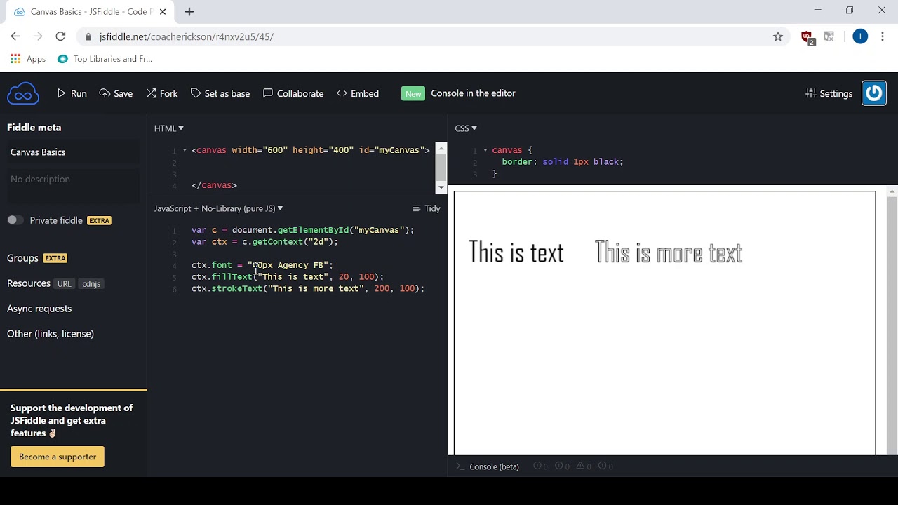Screen dimensions: 898x505
Task: Close the Canvas Basics browser tab
Action: coord(162,12)
